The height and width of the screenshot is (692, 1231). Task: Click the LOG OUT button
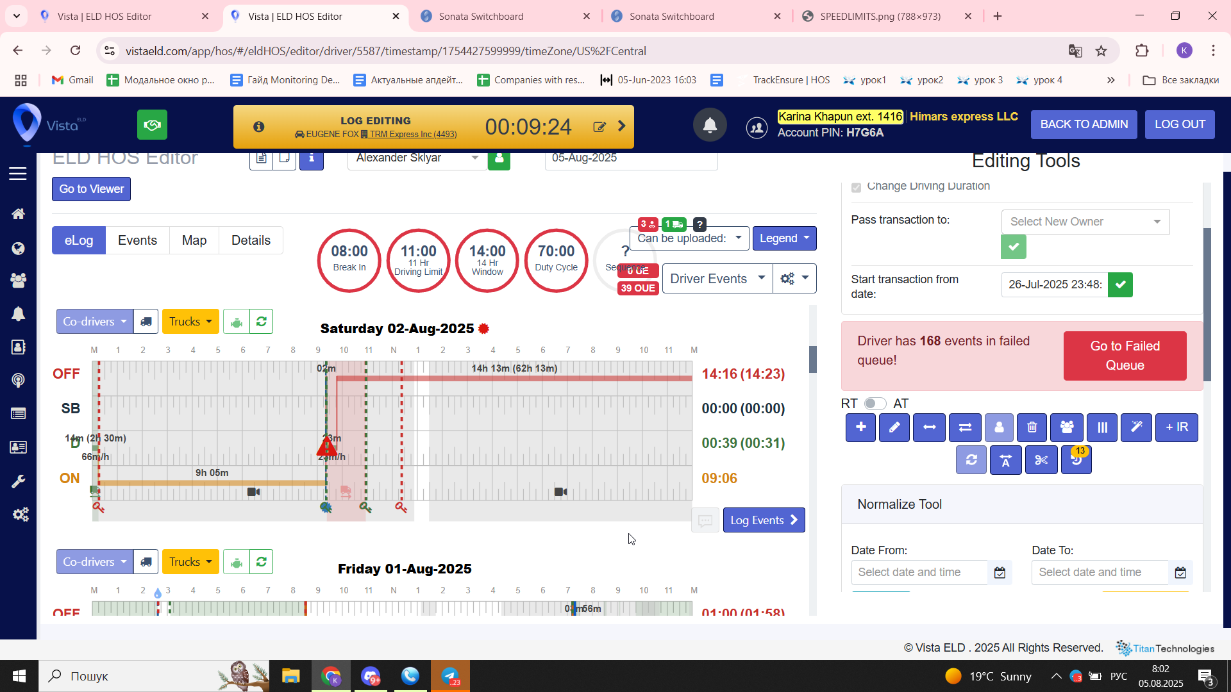click(1180, 124)
